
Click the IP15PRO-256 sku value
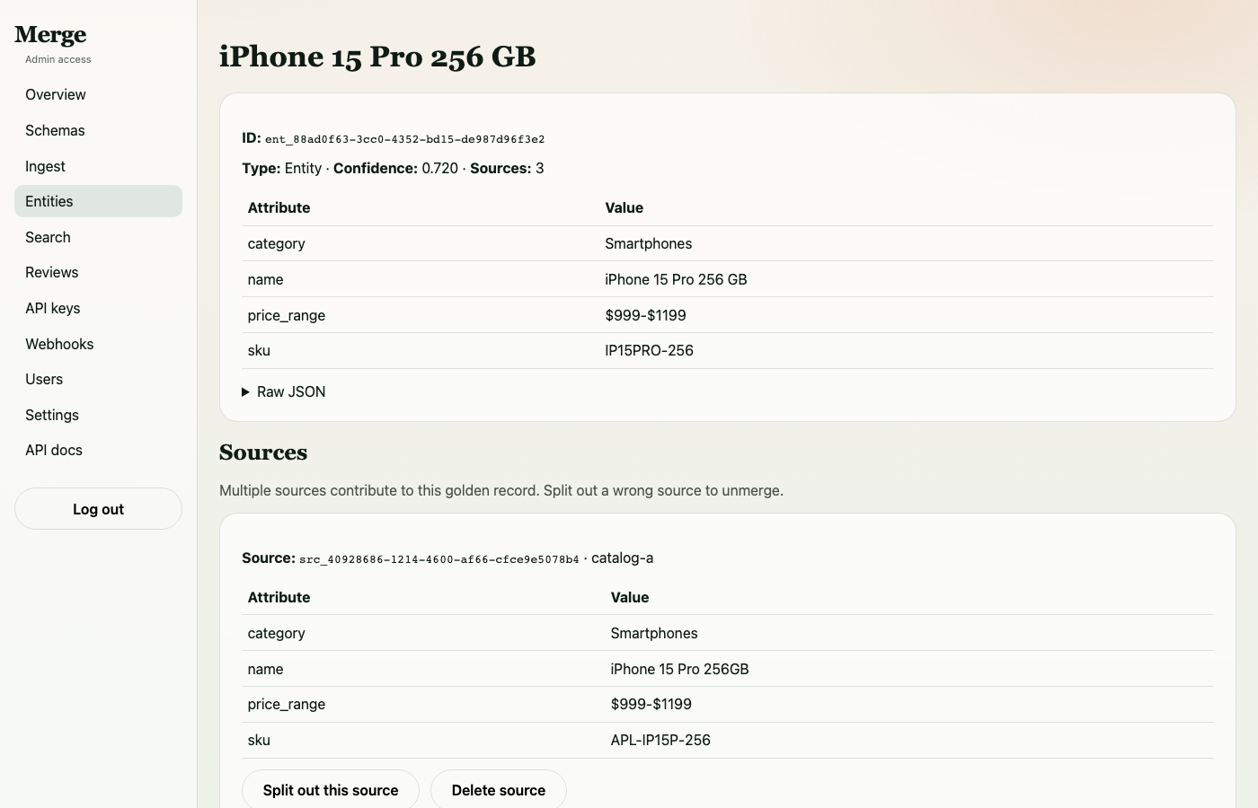tap(649, 351)
